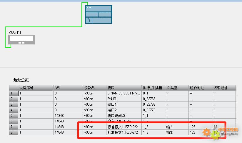The width and height of the screenshot is (242, 143).
Task: Click the 端口1 module cell
Action: point(124,104)
